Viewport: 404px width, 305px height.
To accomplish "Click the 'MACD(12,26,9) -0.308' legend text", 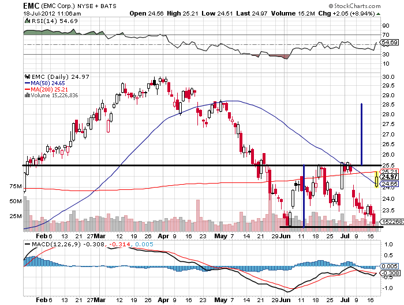I will pos(68,244).
